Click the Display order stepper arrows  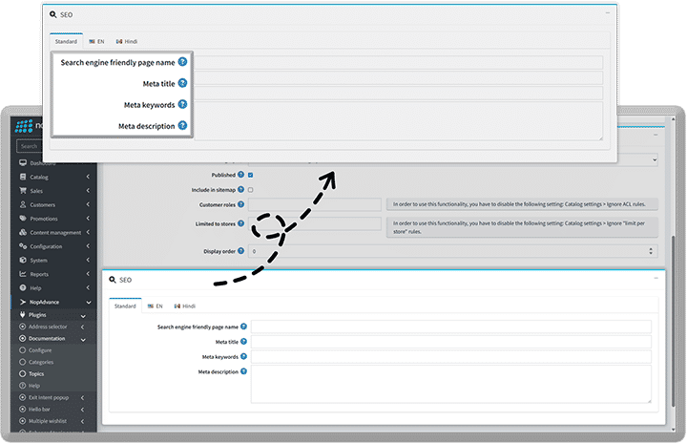pyautogui.click(x=651, y=251)
